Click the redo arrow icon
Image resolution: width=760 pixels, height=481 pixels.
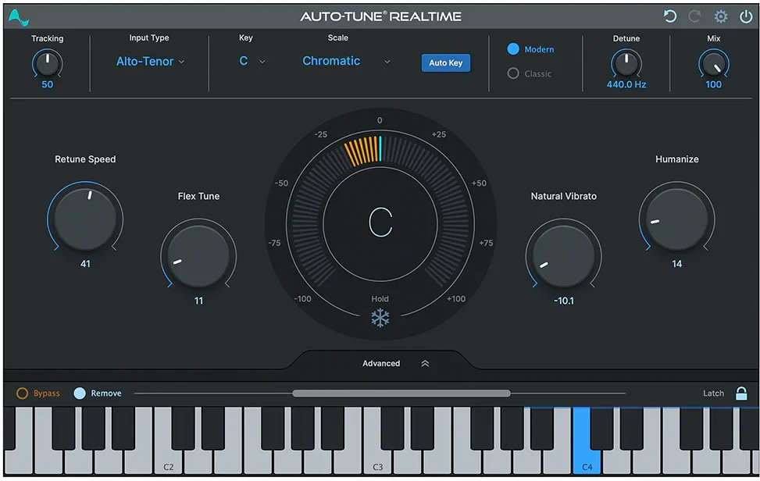pos(694,16)
